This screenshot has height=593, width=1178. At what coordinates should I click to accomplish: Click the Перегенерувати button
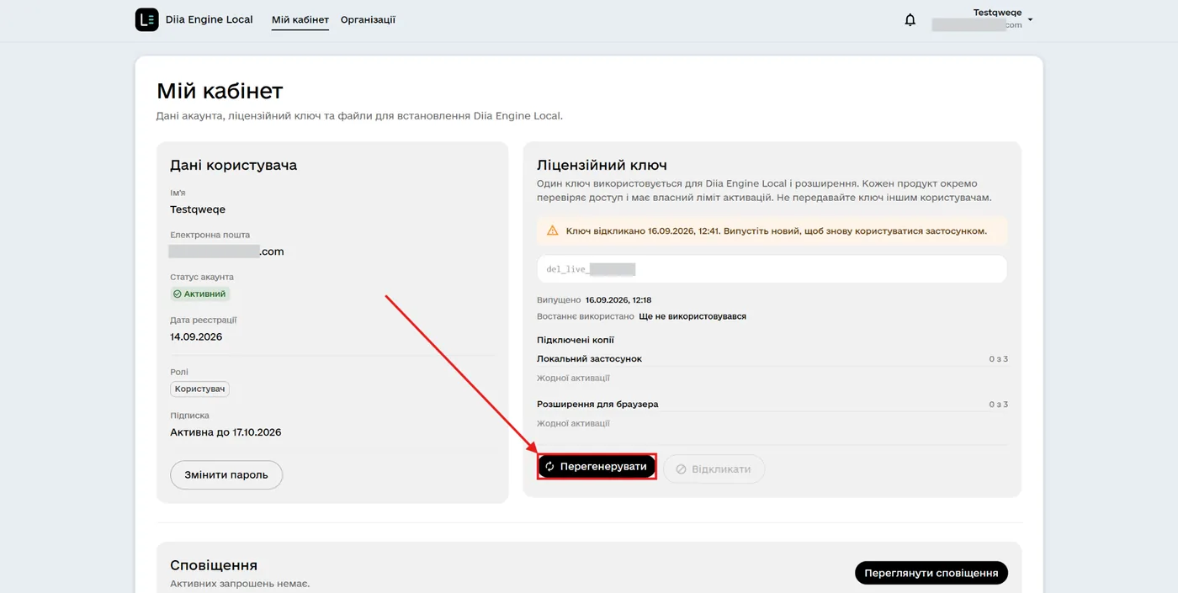click(597, 466)
